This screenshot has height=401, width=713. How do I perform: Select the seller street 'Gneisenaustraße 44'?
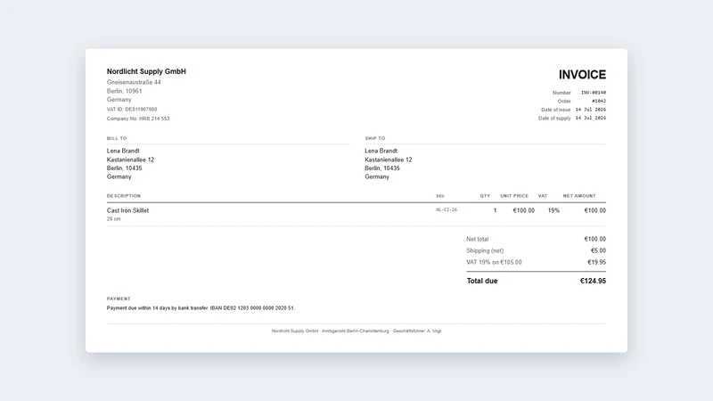[134, 82]
